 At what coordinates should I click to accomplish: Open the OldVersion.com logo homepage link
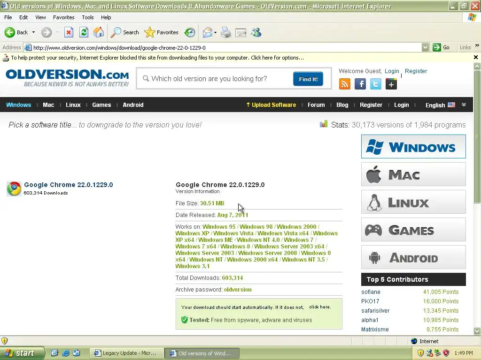(68, 78)
